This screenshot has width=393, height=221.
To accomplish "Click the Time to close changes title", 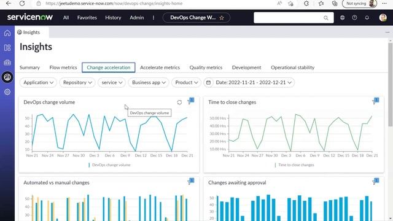I will click(x=232, y=103).
